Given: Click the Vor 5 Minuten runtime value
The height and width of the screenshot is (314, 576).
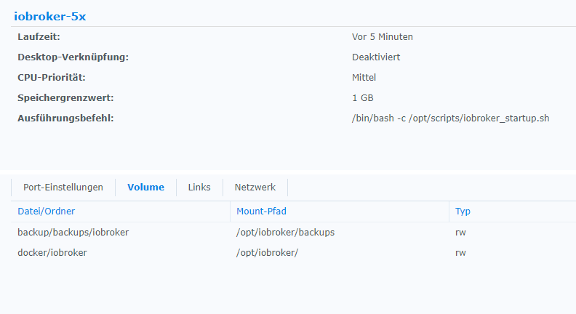Looking at the screenshot, I should 383,37.
